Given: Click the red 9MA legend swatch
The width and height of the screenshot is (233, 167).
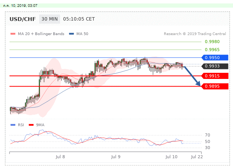Looking at the screenshot, I should [31, 125].
